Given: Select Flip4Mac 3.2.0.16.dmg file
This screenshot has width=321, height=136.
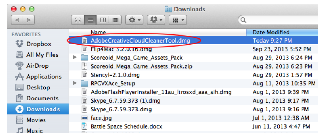Looking at the screenshot, I should tap(121, 49).
